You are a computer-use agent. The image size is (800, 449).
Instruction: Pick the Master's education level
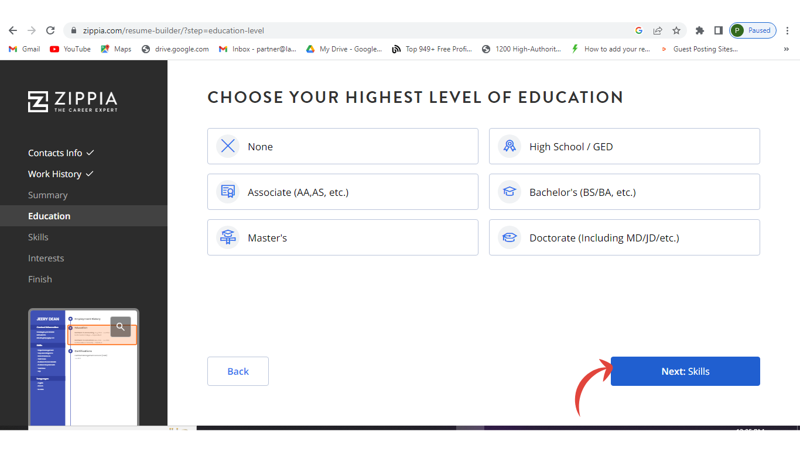[343, 237]
